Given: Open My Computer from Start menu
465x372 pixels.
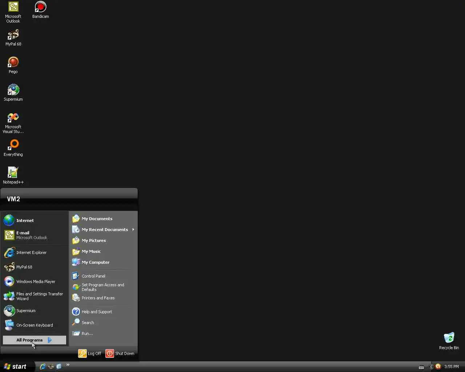Looking at the screenshot, I should pos(103,262).
